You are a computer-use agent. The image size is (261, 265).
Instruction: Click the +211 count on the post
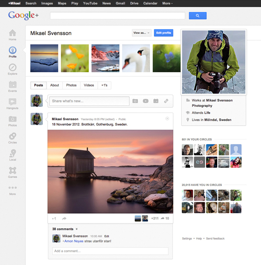click(155, 219)
